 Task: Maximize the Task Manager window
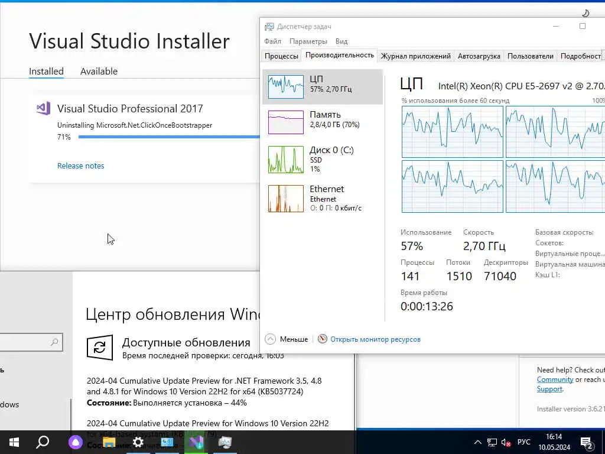582,26
